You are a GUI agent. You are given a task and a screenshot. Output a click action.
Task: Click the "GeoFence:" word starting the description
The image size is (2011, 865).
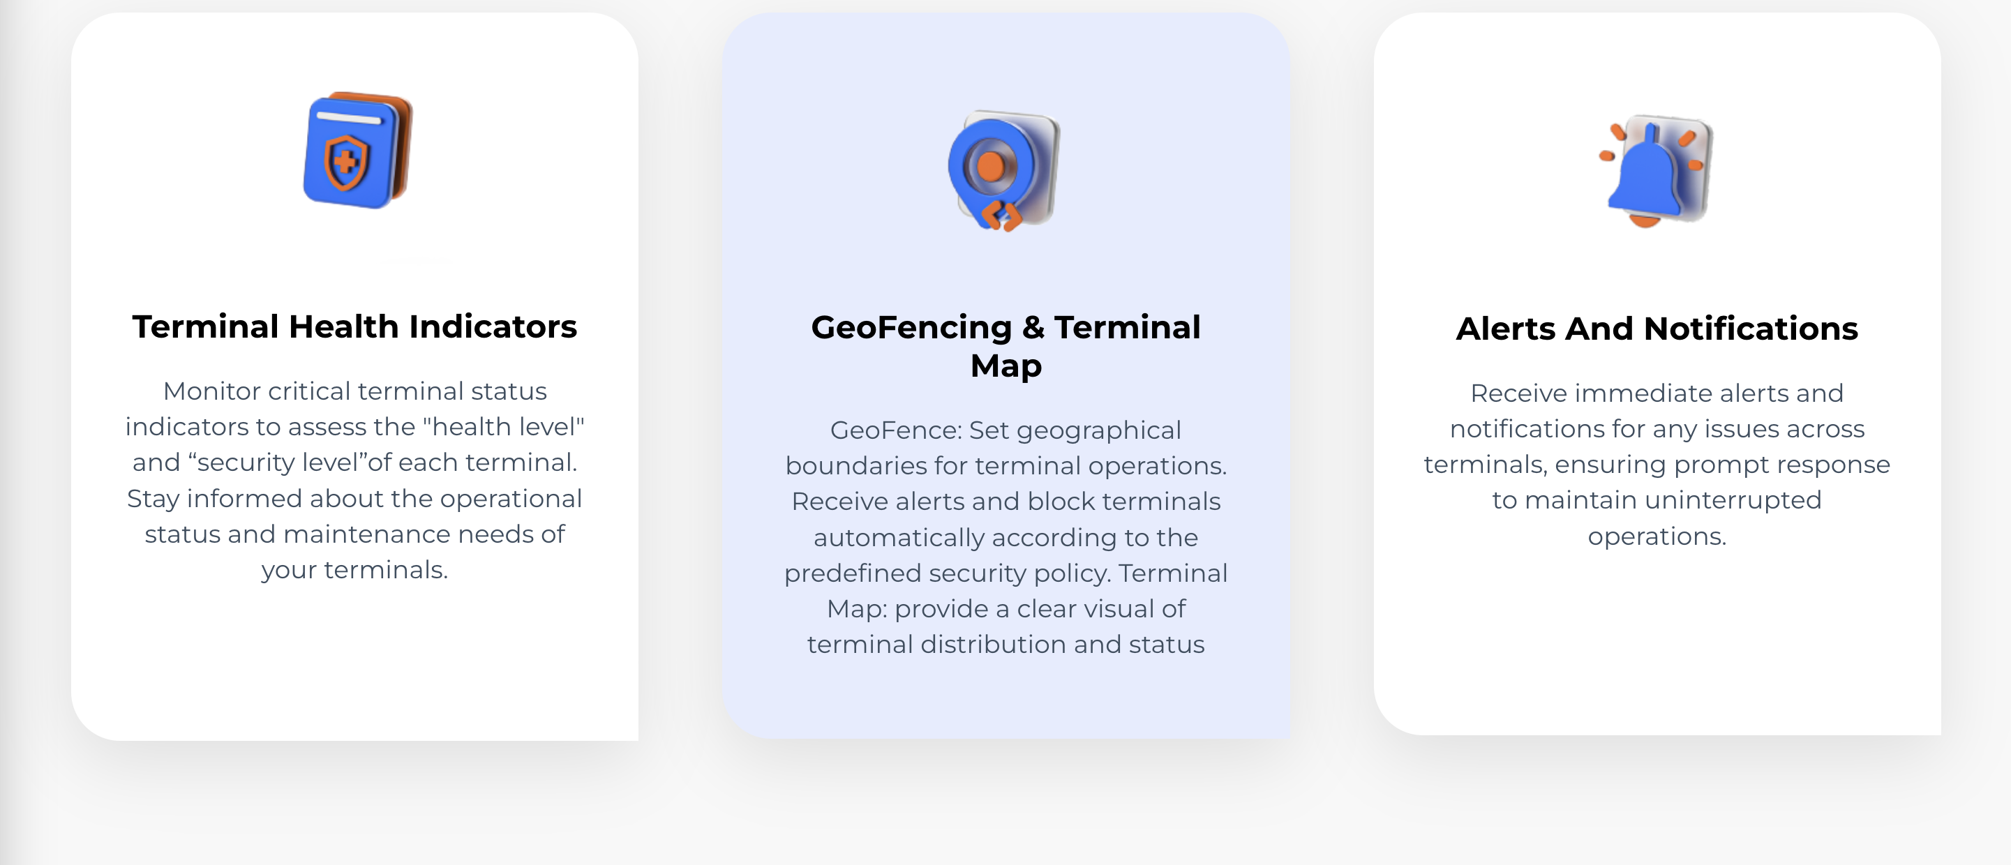pos(896,430)
